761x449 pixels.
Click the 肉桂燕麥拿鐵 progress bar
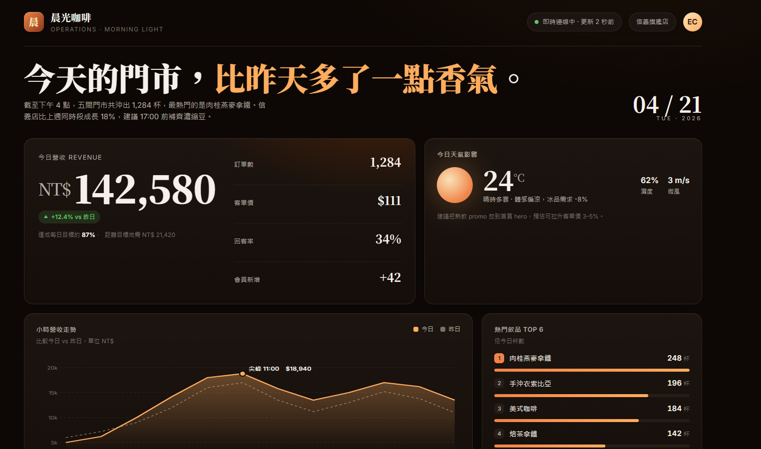coord(591,370)
